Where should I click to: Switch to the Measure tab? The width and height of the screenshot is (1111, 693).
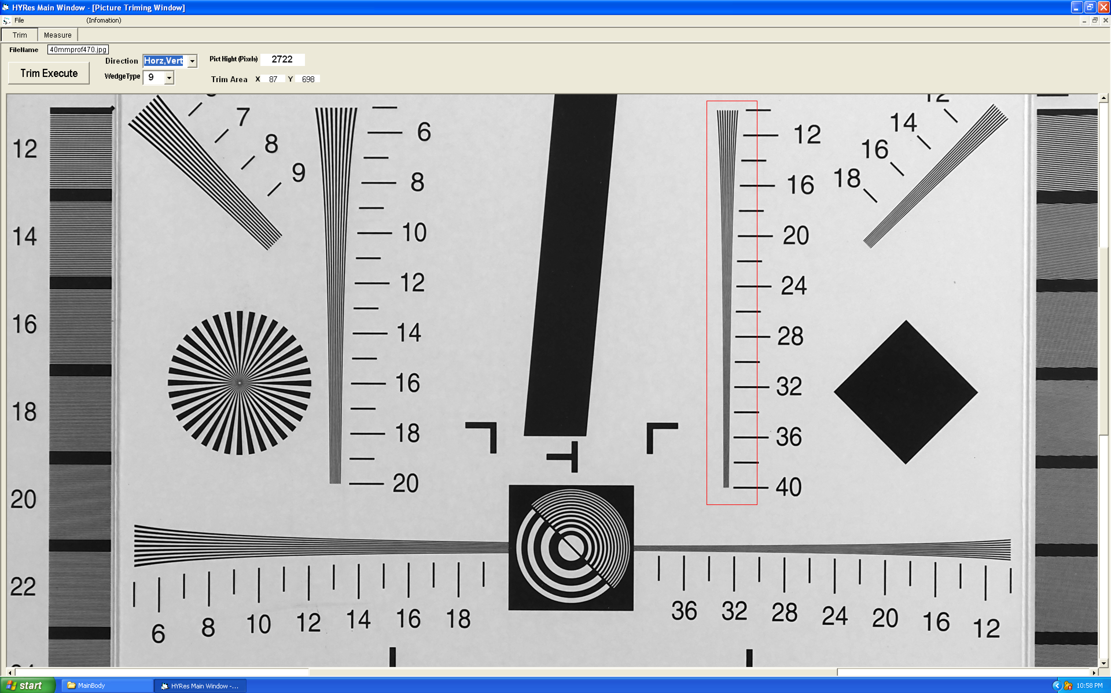point(57,35)
